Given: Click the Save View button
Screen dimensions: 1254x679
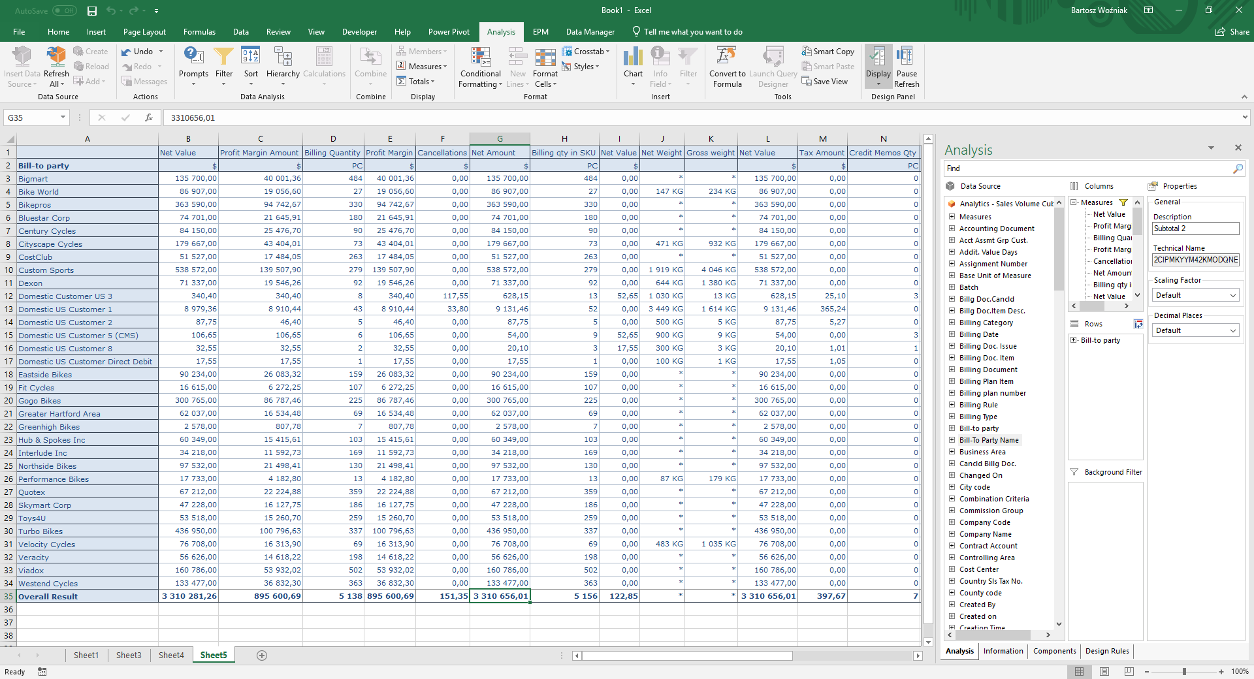Looking at the screenshot, I should [x=828, y=81].
